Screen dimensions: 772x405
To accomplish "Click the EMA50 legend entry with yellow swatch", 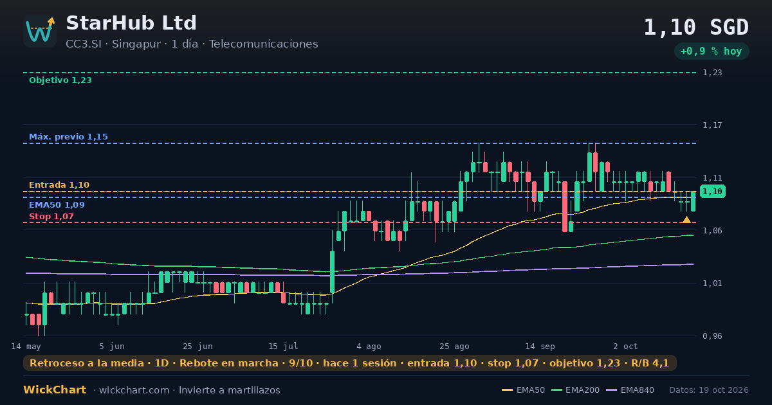I will 523,390.
